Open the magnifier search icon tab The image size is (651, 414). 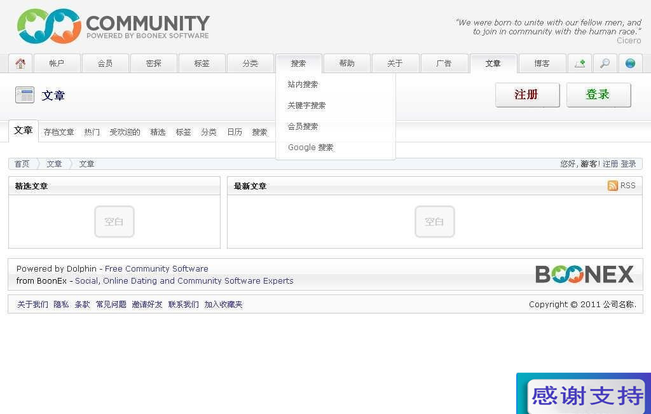605,64
